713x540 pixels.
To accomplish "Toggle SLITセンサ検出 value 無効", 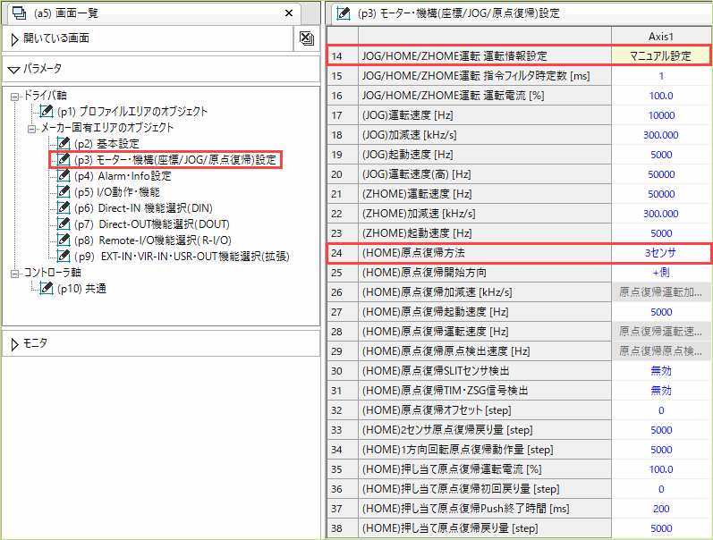I will click(x=661, y=371).
